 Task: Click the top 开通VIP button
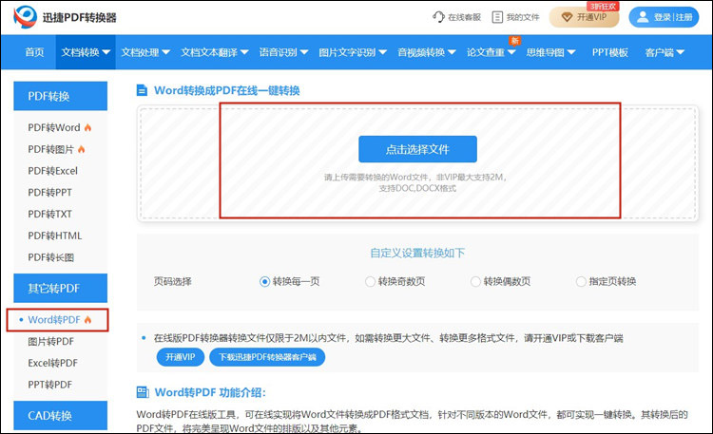pyautogui.click(x=584, y=17)
